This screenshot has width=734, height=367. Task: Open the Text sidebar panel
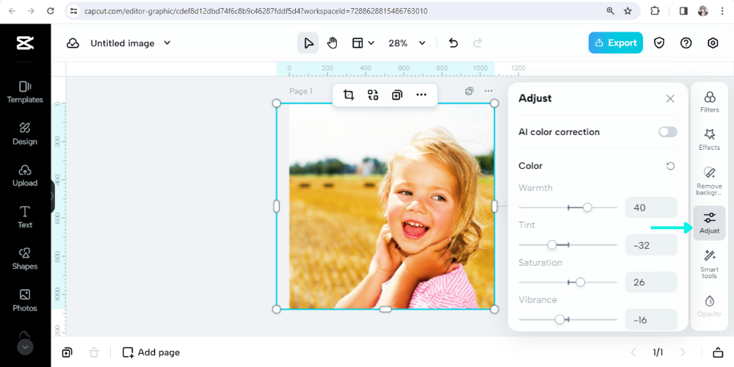coord(25,217)
